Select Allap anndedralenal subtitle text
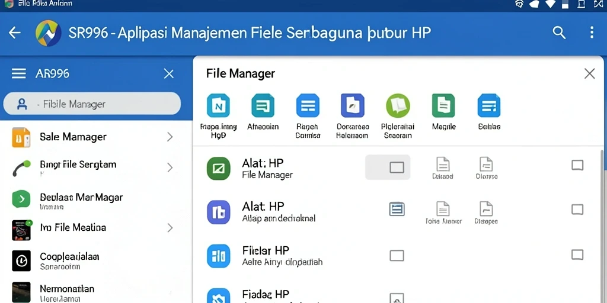The width and height of the screenshot is (607, 303). pyautogui.click(x=279, y=219)
